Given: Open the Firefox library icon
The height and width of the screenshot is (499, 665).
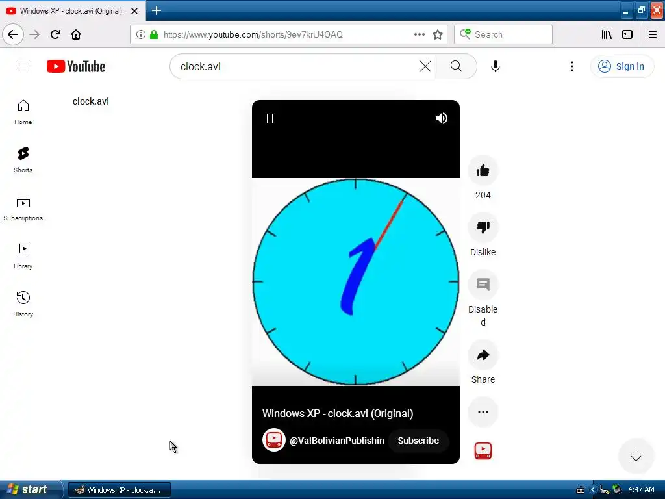Looking at the screenshot, I should tap(607, 34).
